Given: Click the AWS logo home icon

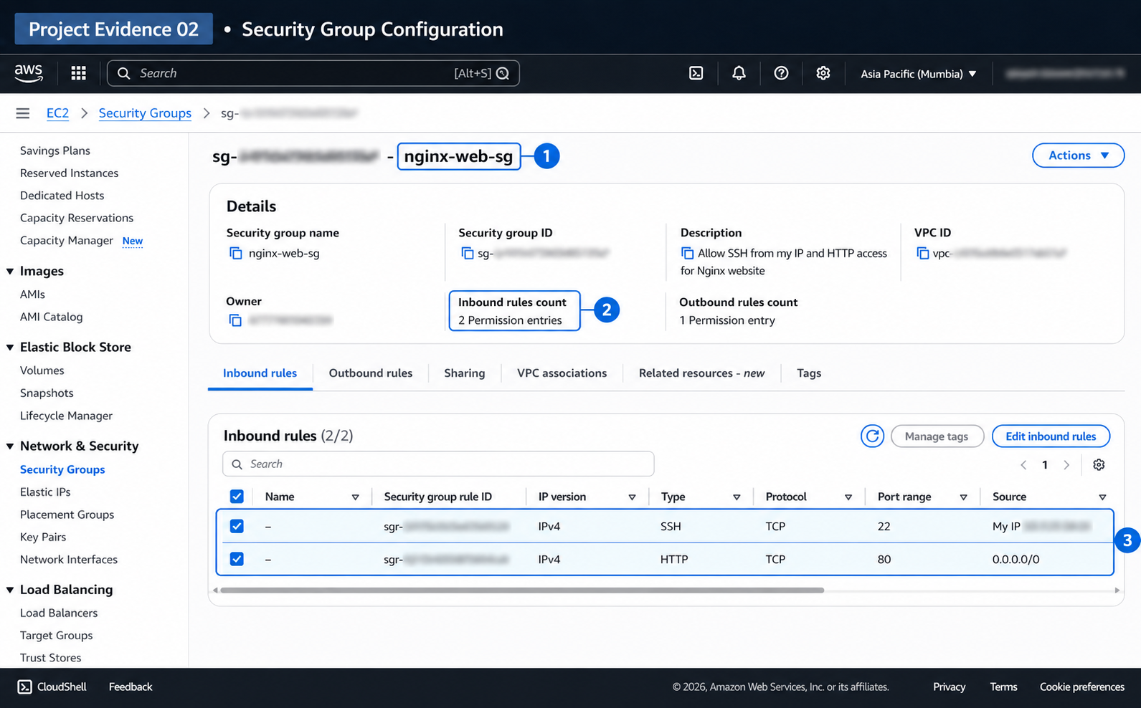Looking at the screenshot, I should click(29, 73).
